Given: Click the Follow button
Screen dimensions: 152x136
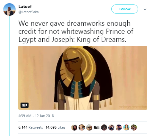Looking at the screenshot, I should [125, 9].
